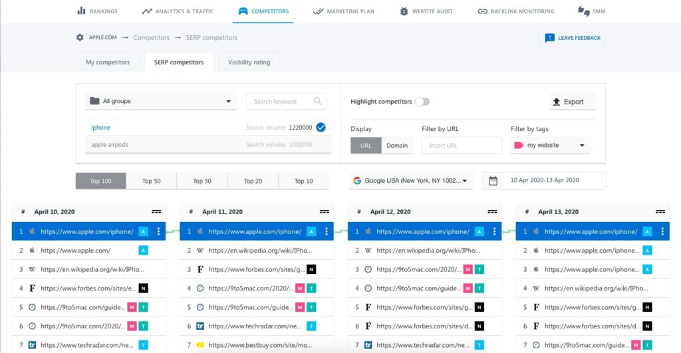The image size is (681, 353).
Task: Select the iphone keyword text
Action: click(x=101, y=128)
